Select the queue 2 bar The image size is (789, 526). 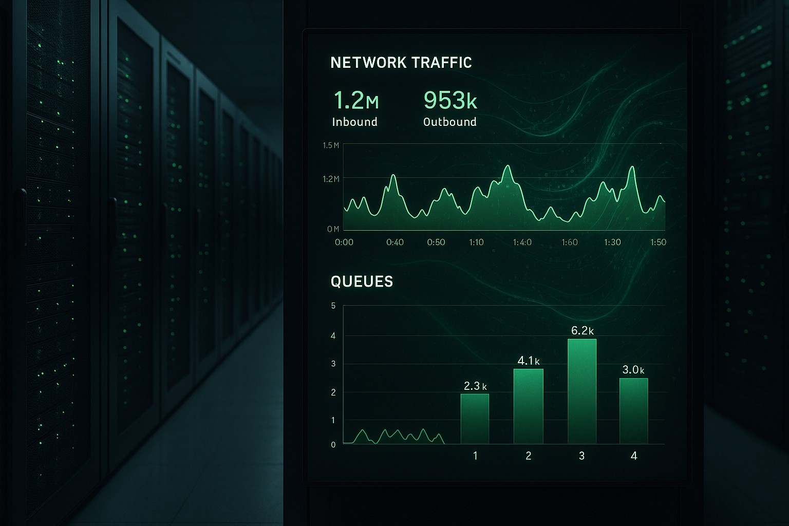tap(528, 406)
